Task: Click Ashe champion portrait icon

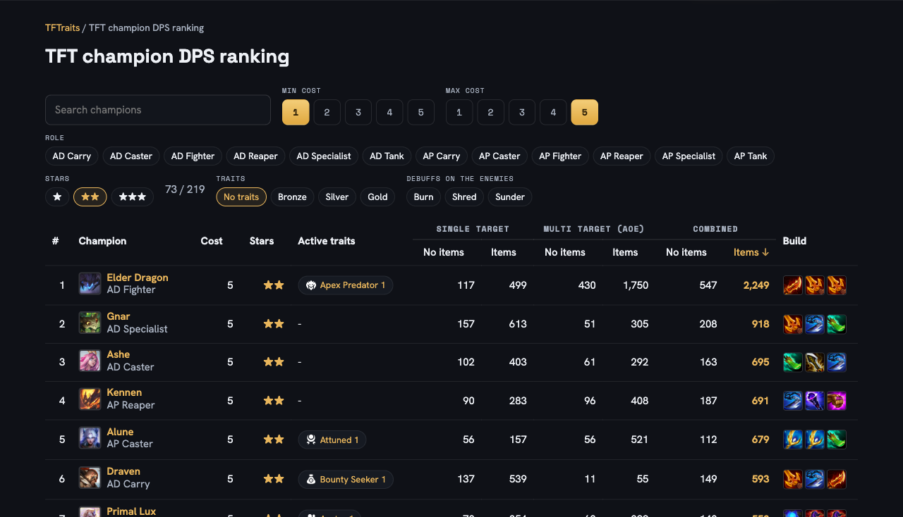Action: [90, 361]
